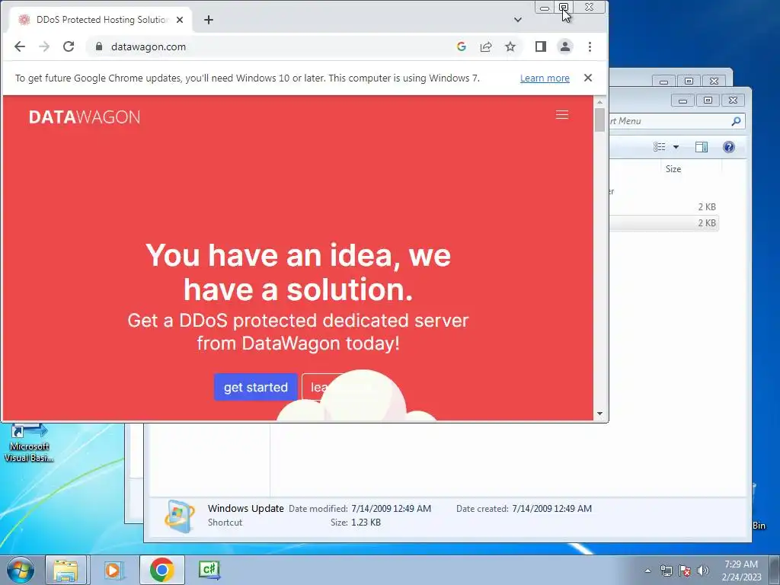Switch to Chrome in the taskbar
780x585 pixels.
(x=161, y=570)
